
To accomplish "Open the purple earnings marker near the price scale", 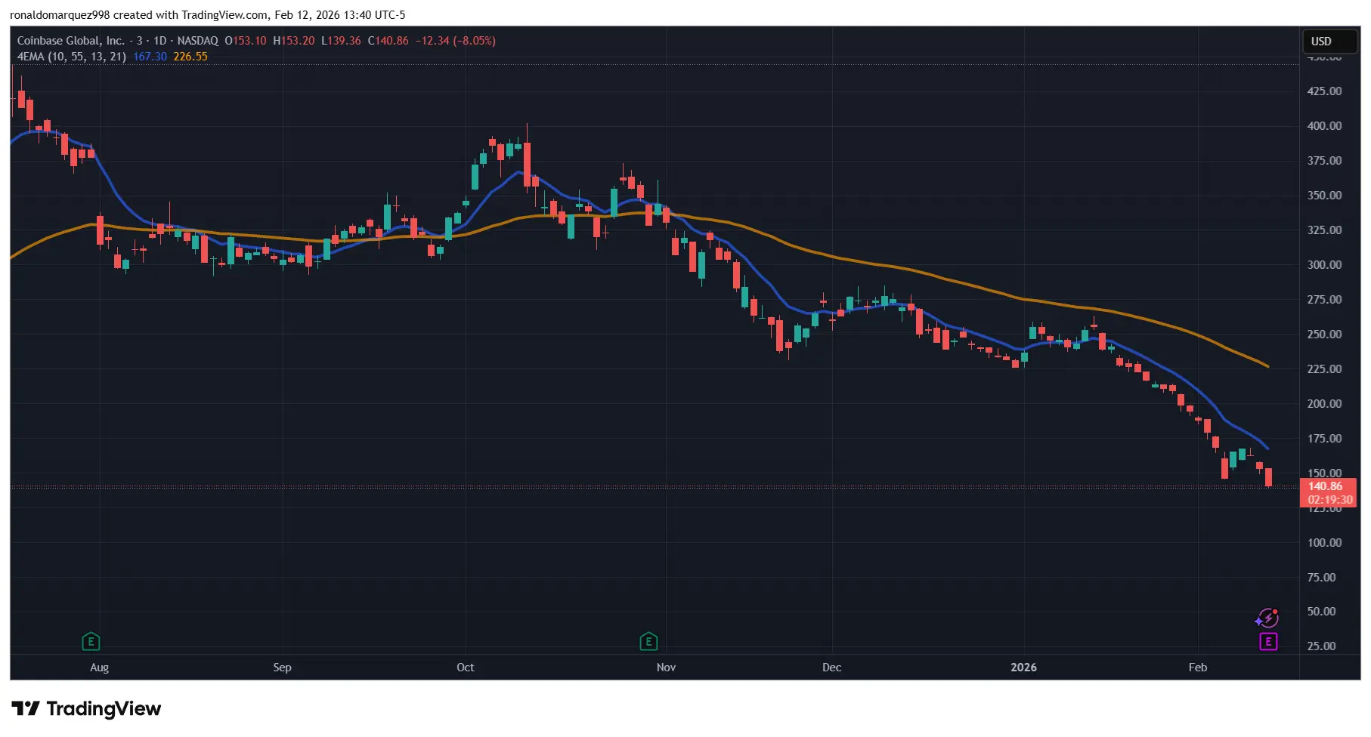I will [x=1267, y=641].
